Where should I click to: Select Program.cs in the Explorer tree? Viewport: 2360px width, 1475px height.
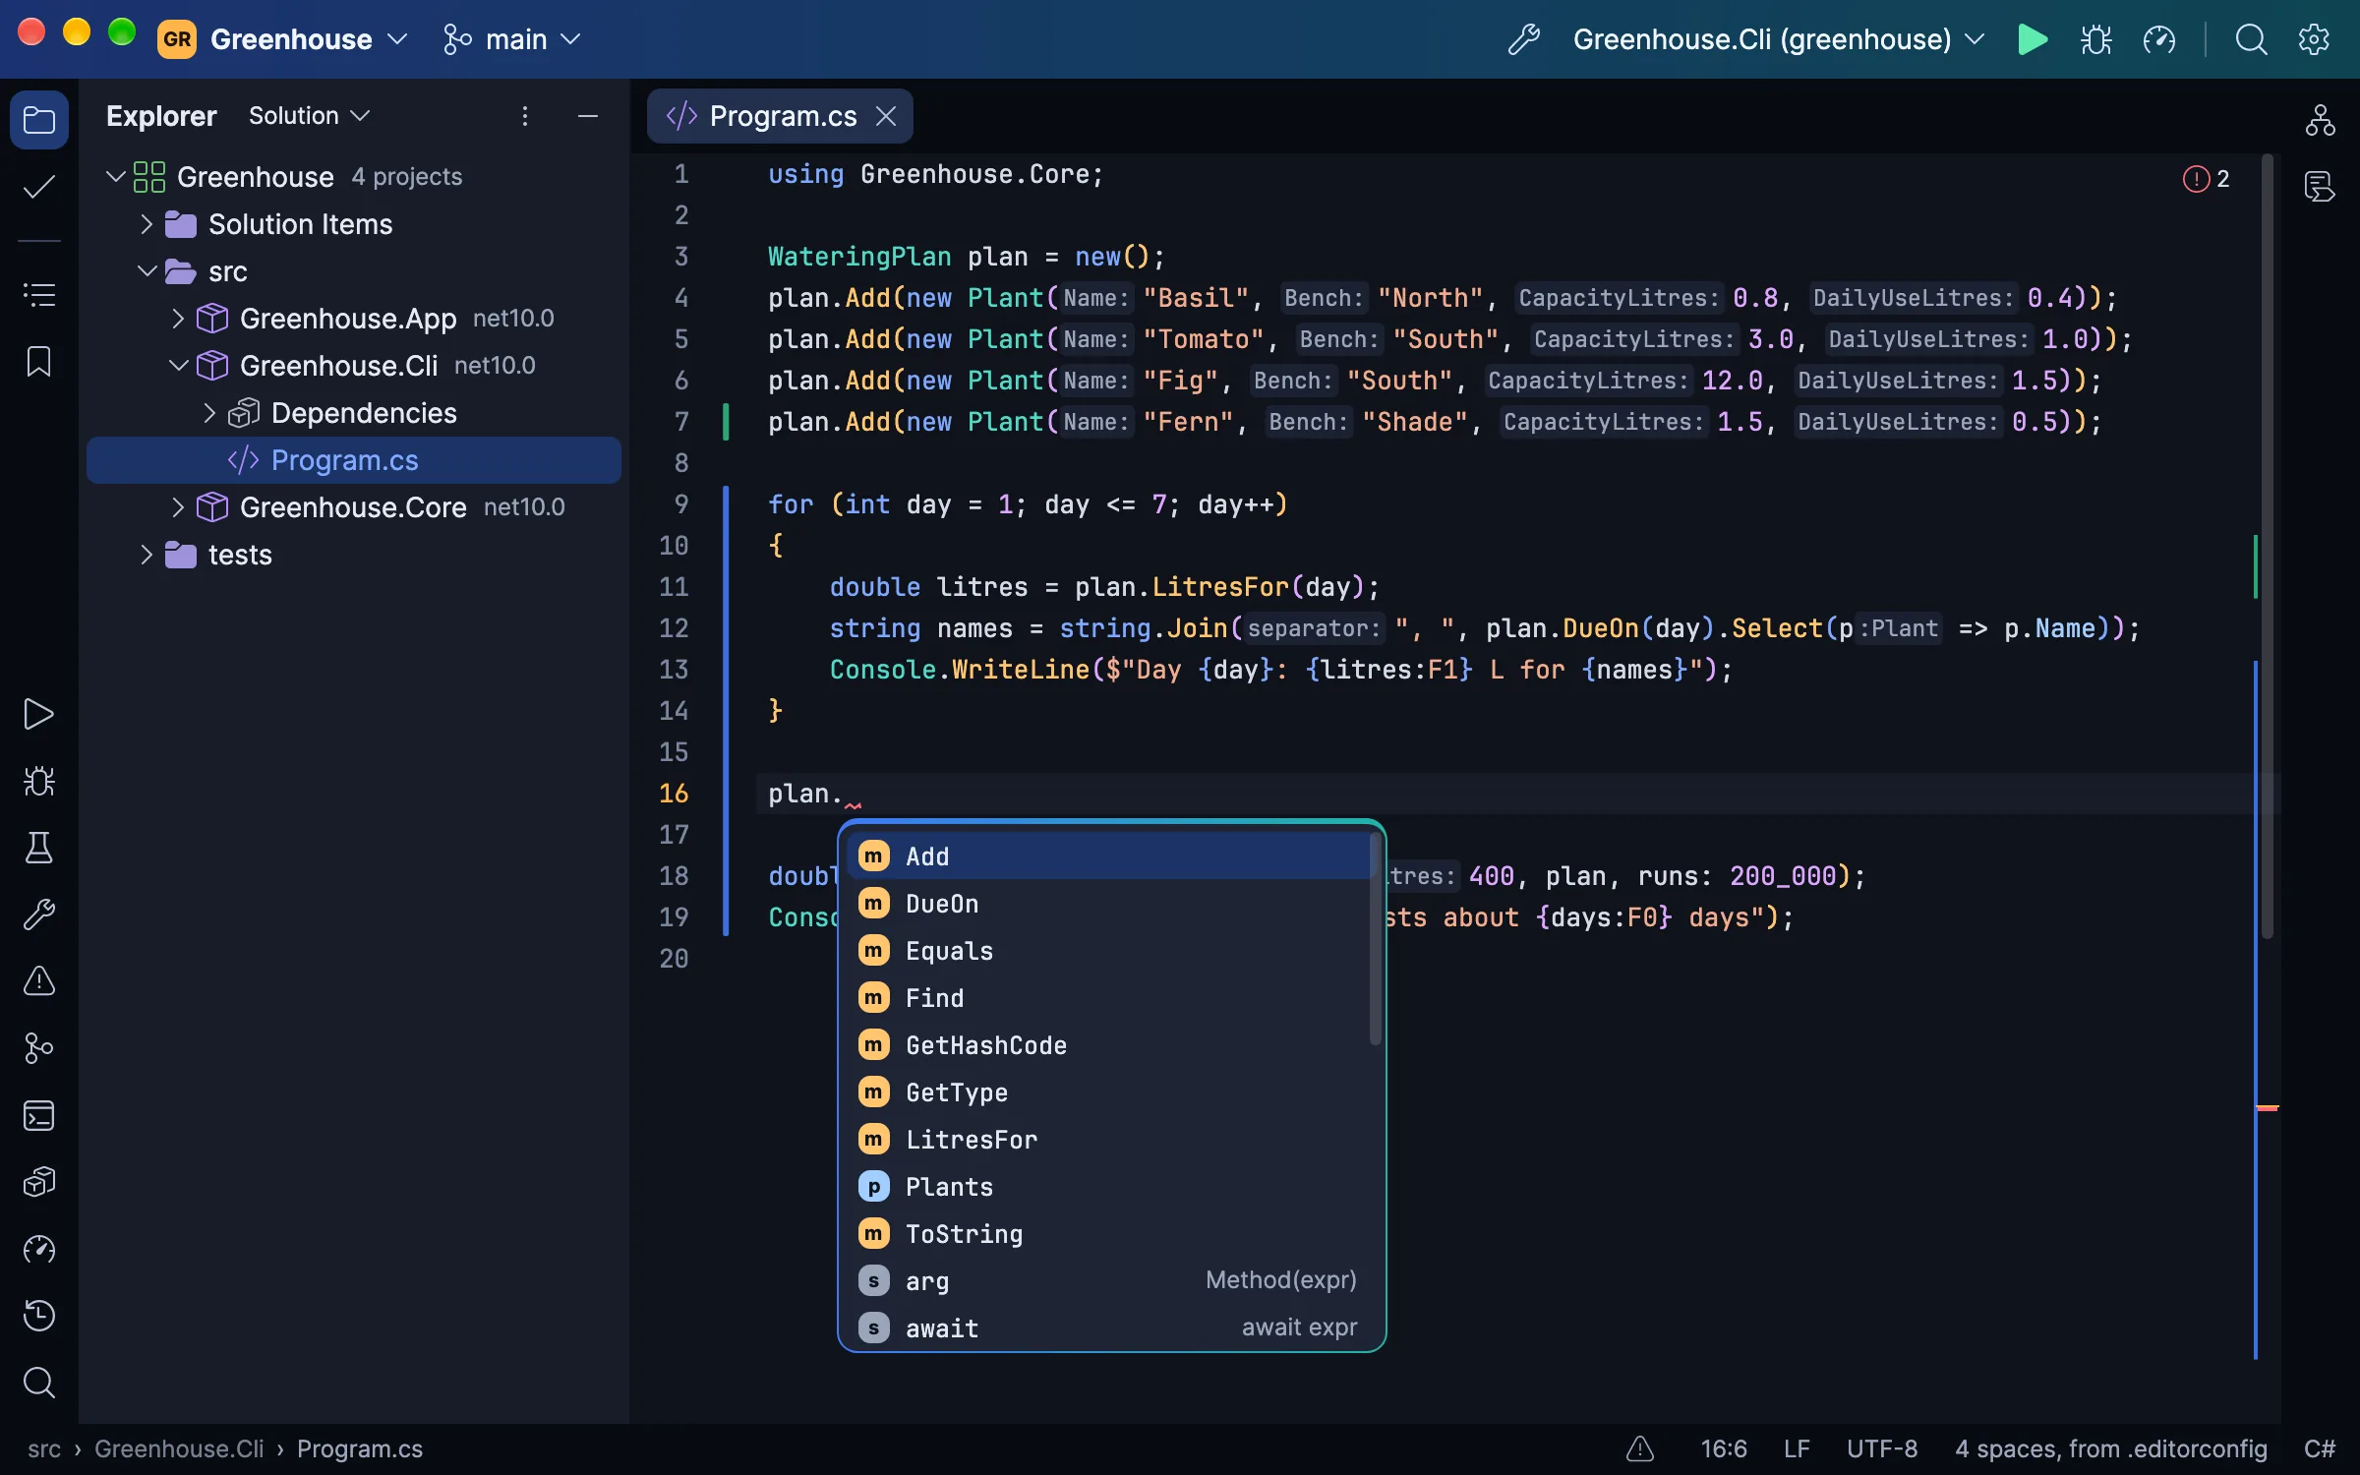coord(354,460)
